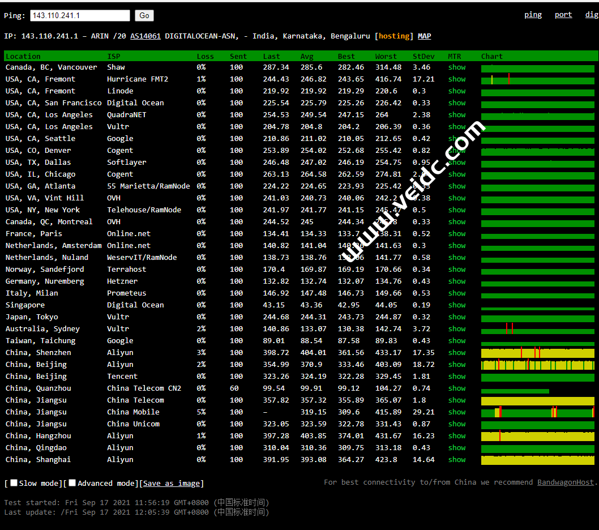The height and width of the screenshot is (530, 599).
Task: Show MTR for Japan, Tokyo Vultr row
Action: (456, 317)
